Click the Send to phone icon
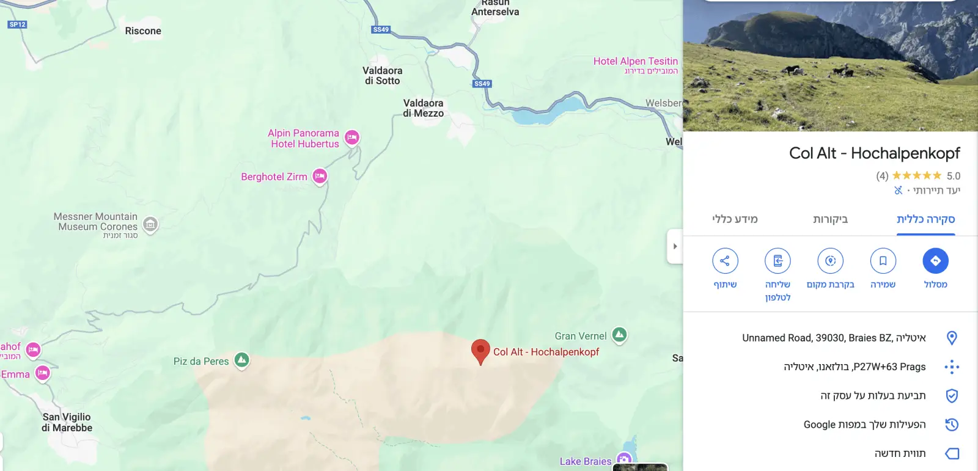Image resolution: width=978 pixels, height=471 pixels. (778, 261)
